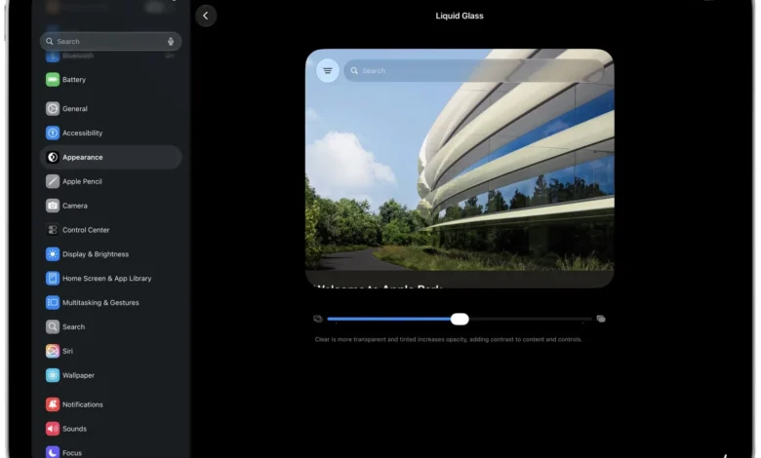
Task: Open Wallpaper settings
Action: point(110,375)
